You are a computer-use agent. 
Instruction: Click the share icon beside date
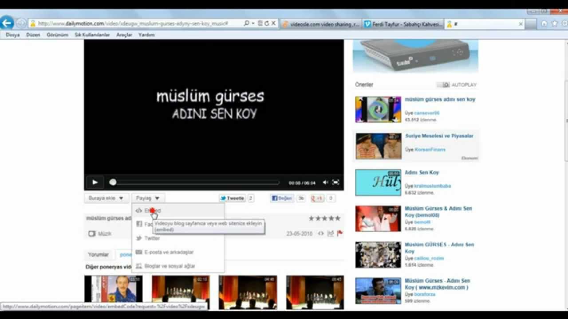pyautogui.click(x=331, y=233)
